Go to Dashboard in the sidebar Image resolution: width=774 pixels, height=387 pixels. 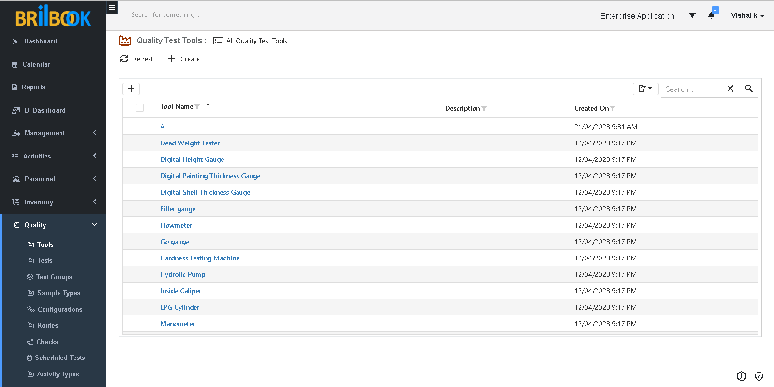click(x=40, y=41)
